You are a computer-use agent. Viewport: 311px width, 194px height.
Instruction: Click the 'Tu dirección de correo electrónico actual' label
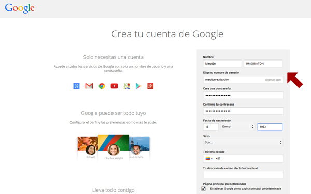(230, 168)
